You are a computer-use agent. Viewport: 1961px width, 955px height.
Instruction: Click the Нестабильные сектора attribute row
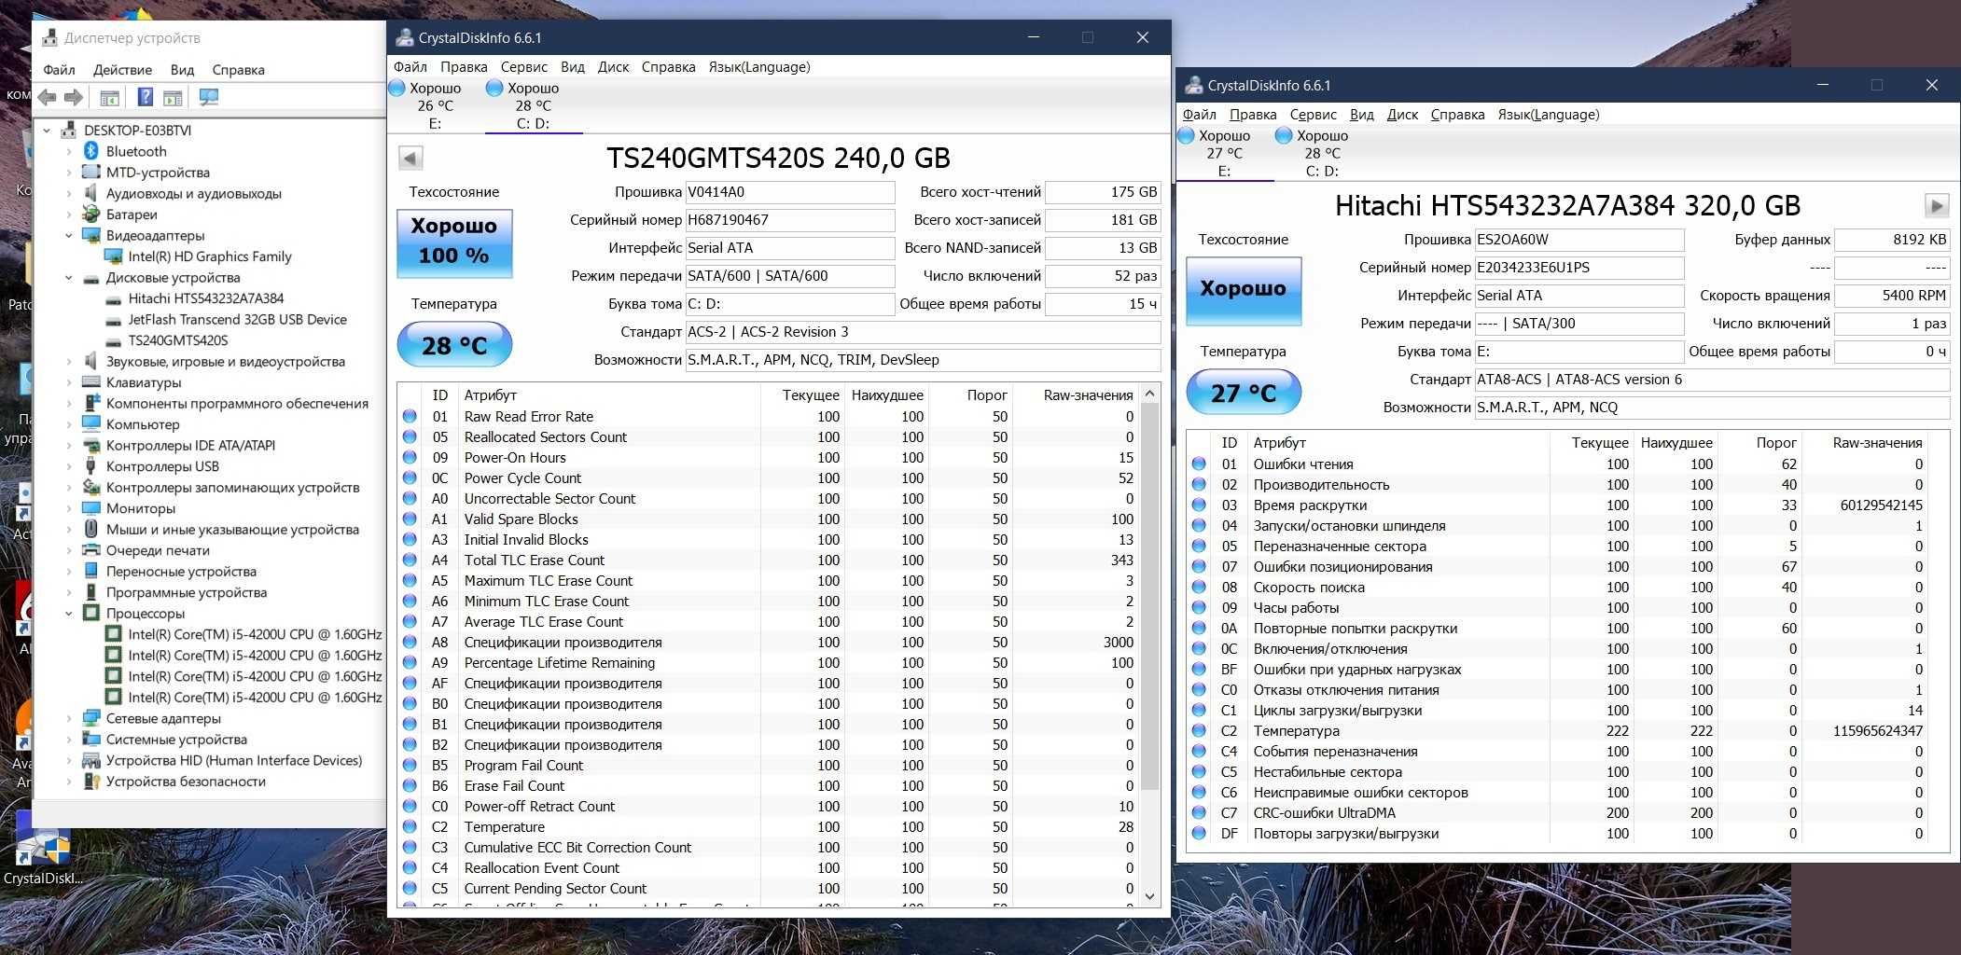[x=1558, y=772]
